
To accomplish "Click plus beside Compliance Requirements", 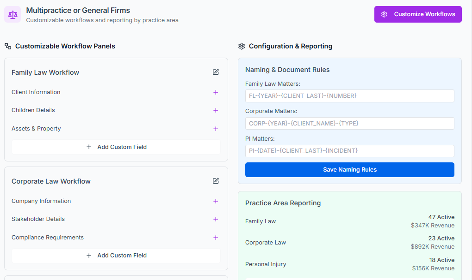I will [216, 238].
